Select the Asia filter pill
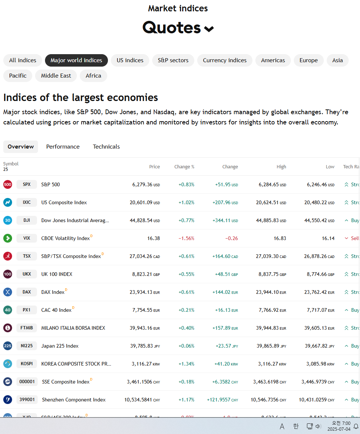The image size is (360, 434). (338, 60)
